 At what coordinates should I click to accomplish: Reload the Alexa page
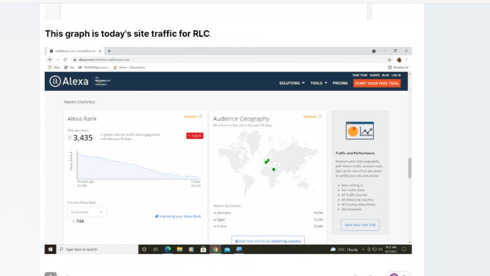(65, 60)
